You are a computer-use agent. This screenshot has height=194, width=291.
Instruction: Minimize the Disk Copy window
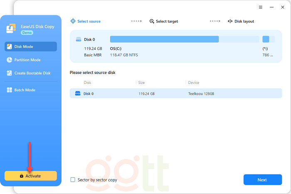271,7
